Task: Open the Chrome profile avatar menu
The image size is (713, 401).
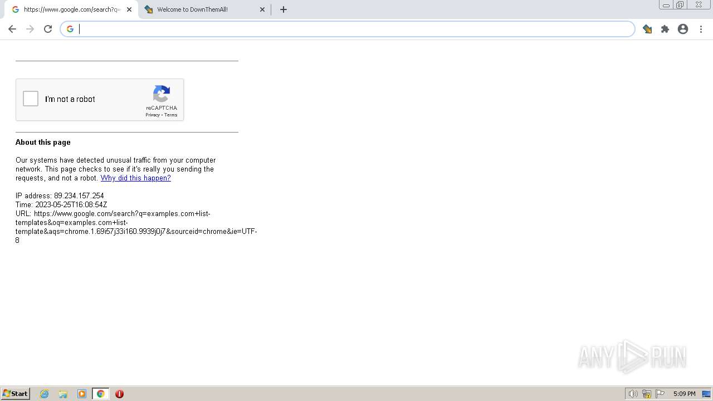Action: [x=683, y=29]
